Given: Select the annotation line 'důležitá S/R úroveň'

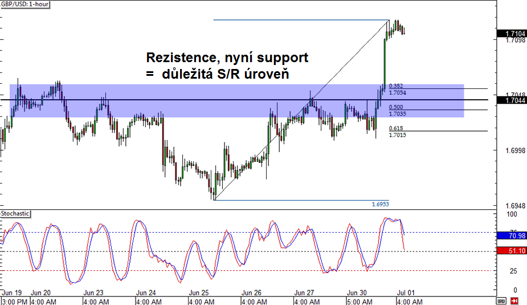Looking at the screenshot, I should coord(226,74).
